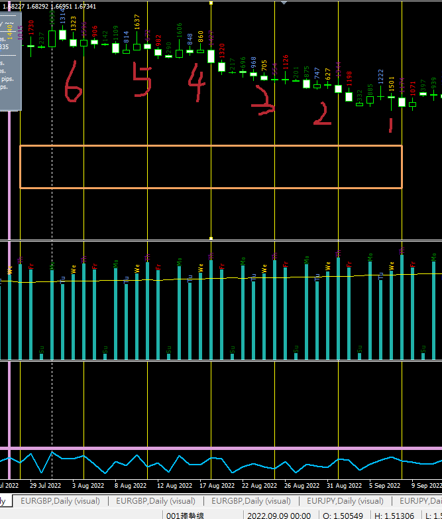Click the yellow 860 candle range label
The height and width of the screenshot is (519, 442).
click(200, 37)
